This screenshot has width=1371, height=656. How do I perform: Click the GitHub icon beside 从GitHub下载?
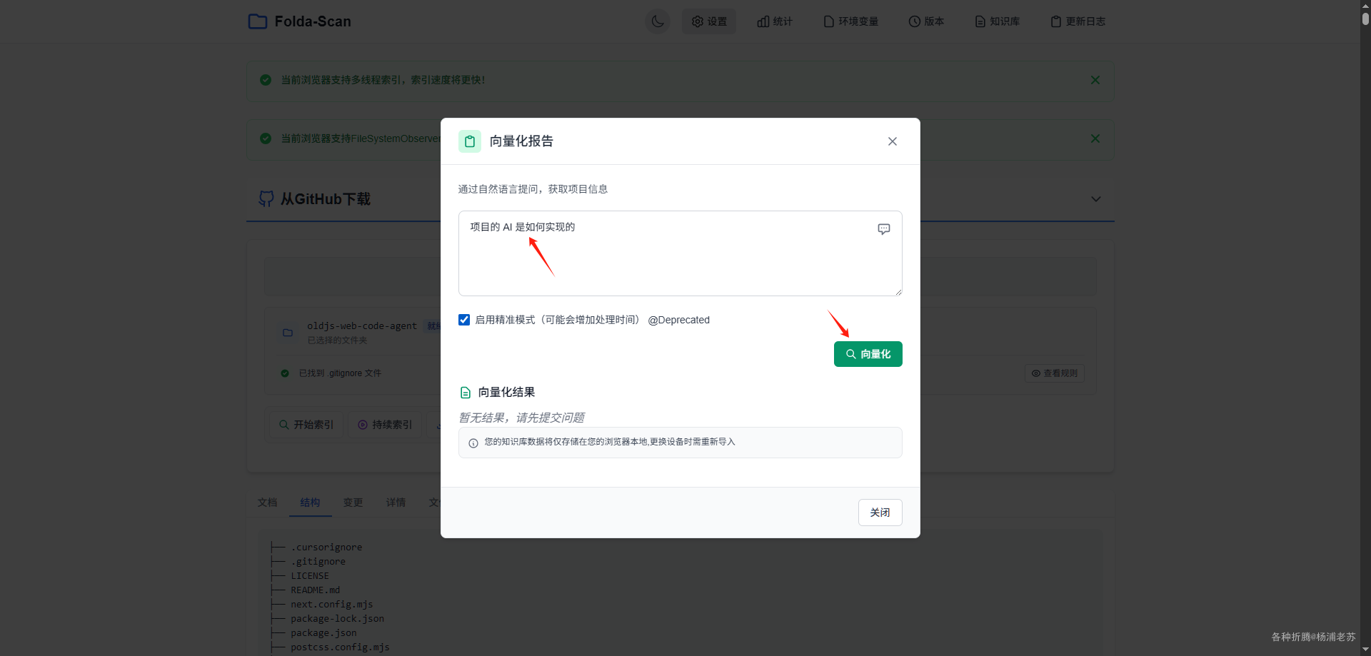266,199
